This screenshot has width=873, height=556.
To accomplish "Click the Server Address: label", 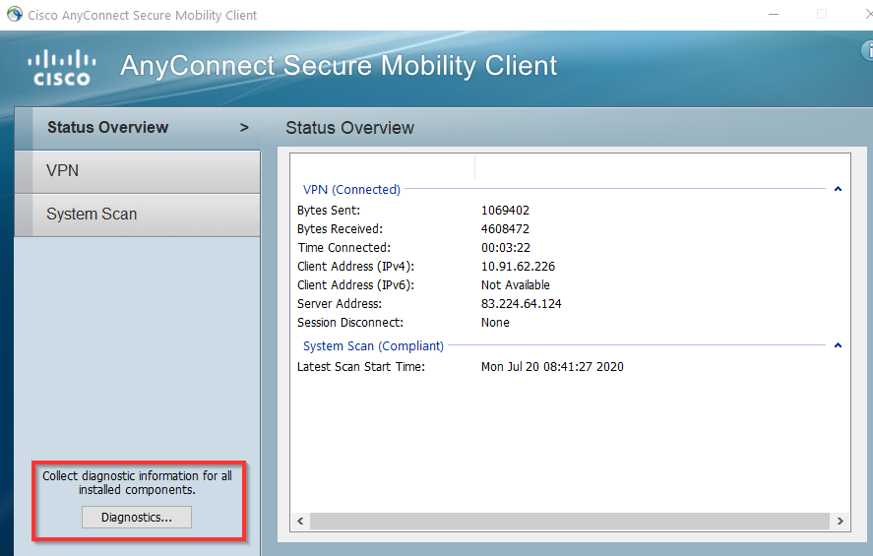I will (340, 304).
